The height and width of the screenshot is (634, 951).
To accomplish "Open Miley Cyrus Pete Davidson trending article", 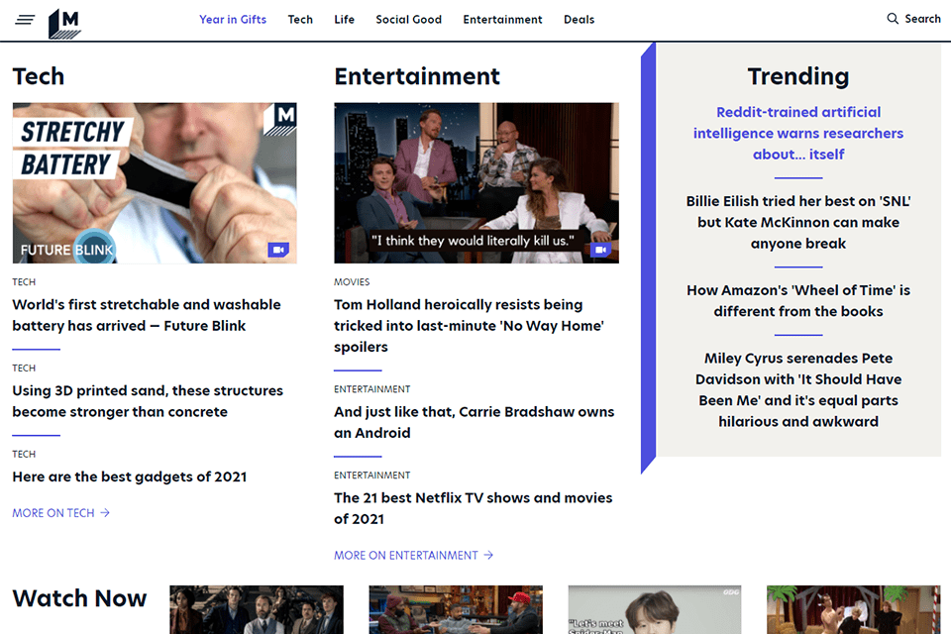I will (x=798, y=390).
